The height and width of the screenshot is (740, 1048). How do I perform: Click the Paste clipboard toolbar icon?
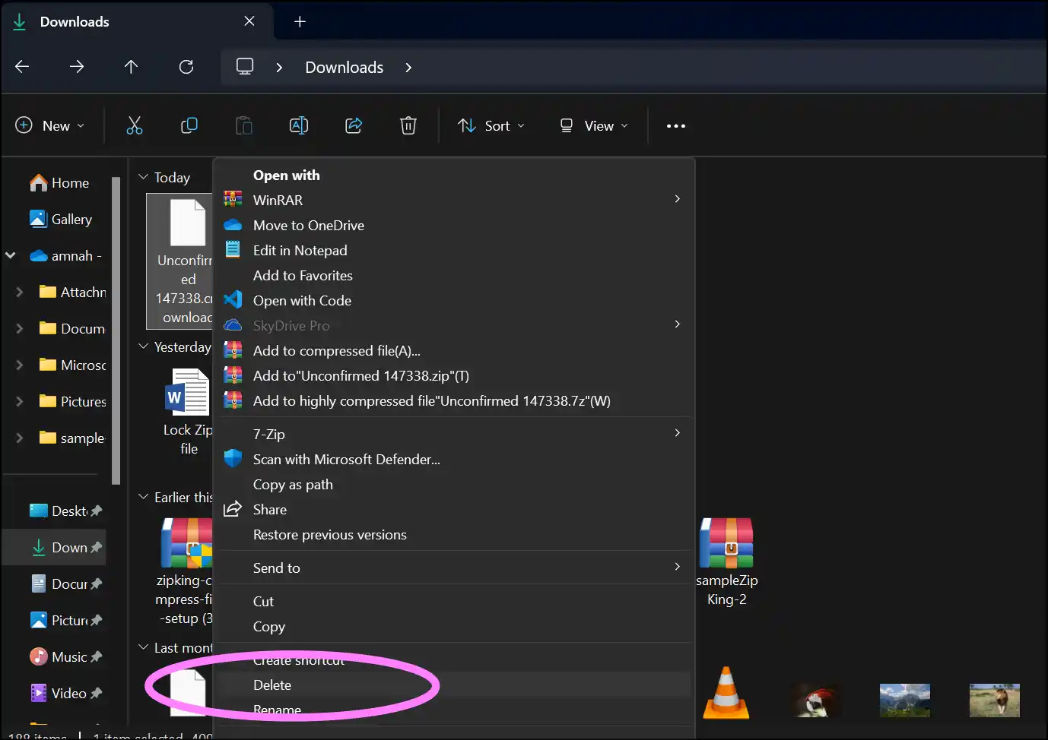[244, 125]
